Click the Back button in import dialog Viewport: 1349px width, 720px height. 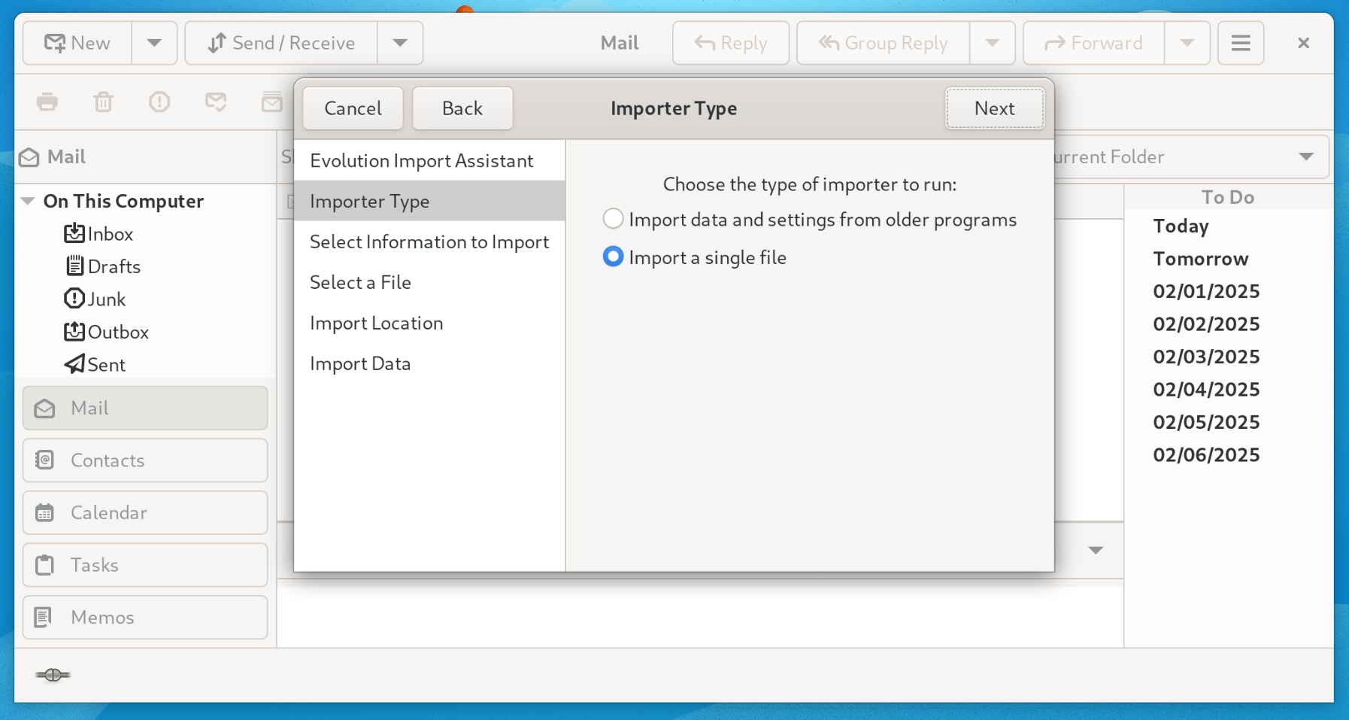(x=462, y=108)
